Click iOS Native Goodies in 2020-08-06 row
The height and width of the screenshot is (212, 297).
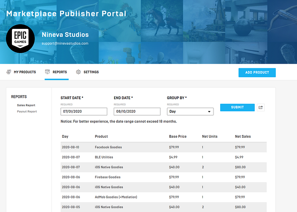pyautogui.click(x=109, y=187)
